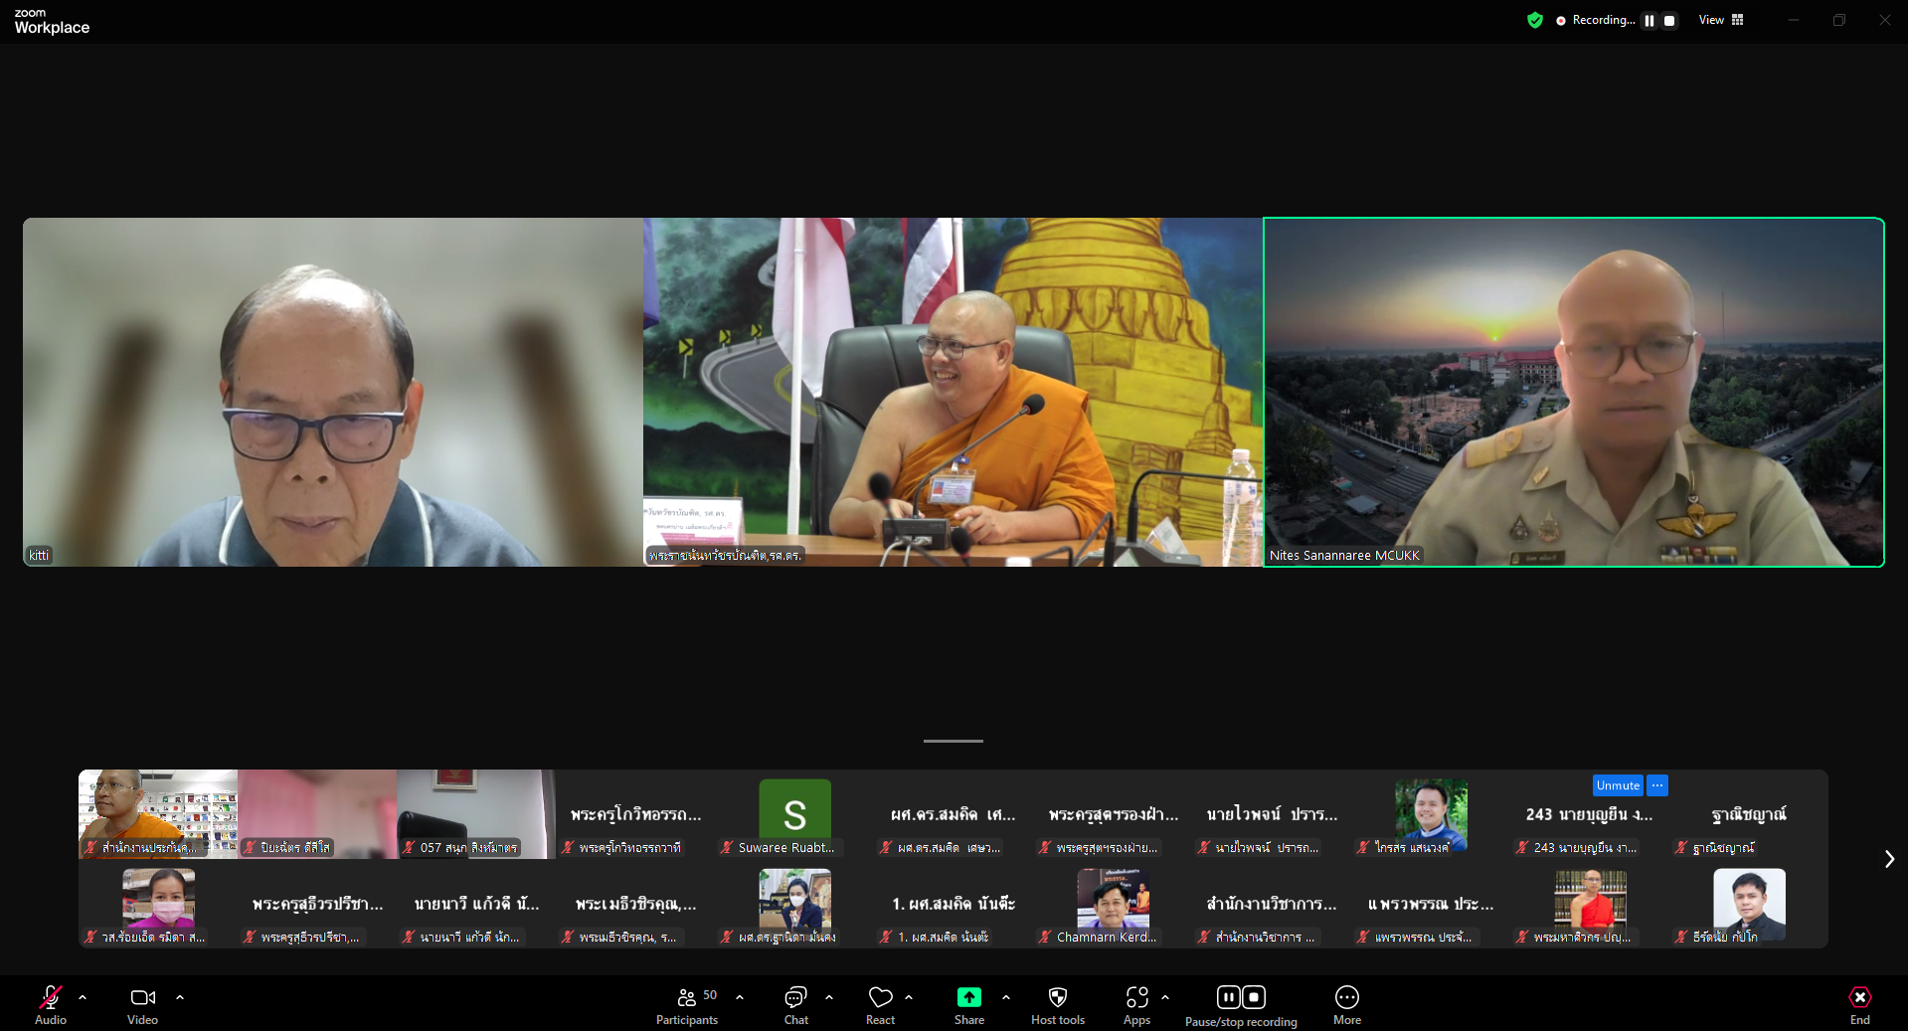Viewport: 1908px width, 1031px height.
Task: Pause recording from bottom toolbar
Action: click(1229, 997)
